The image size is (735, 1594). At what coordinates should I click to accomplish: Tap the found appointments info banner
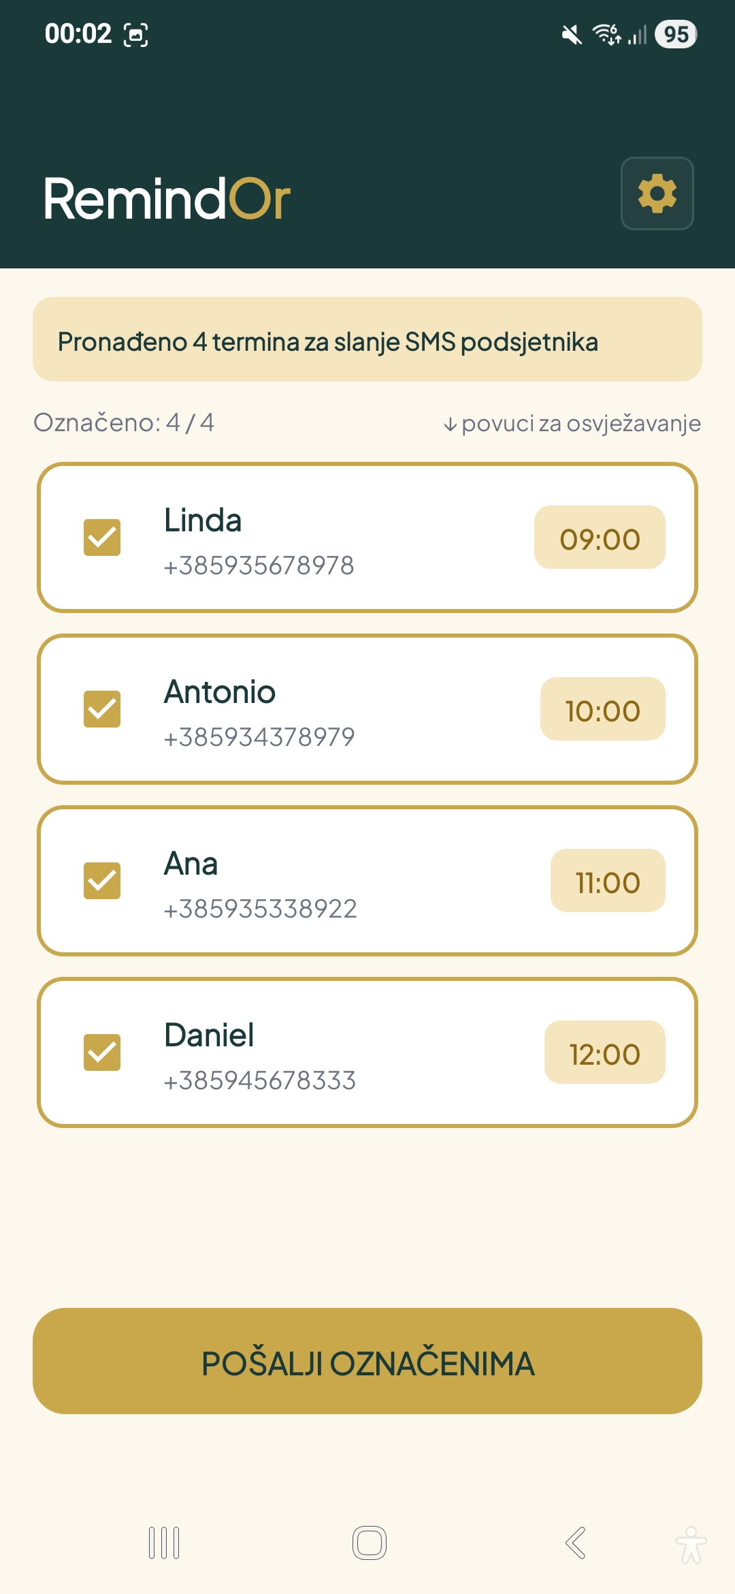tap(367, 339)
